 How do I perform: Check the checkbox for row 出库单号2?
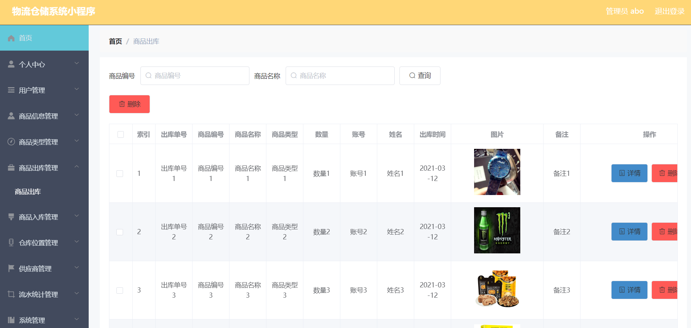coord(120,232)
